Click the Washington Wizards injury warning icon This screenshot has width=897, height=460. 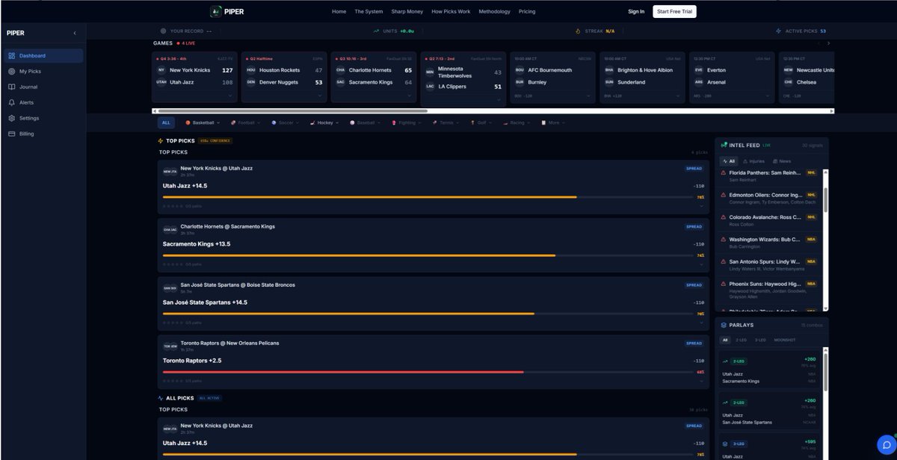[724, 240]
